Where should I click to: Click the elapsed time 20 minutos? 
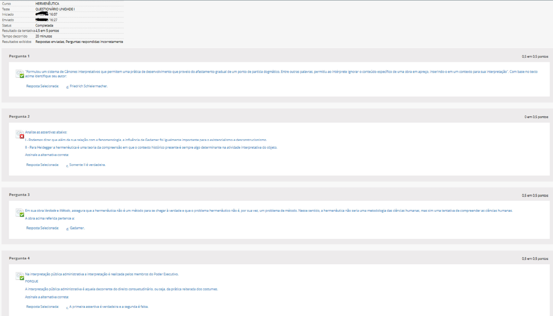point(44,36)
